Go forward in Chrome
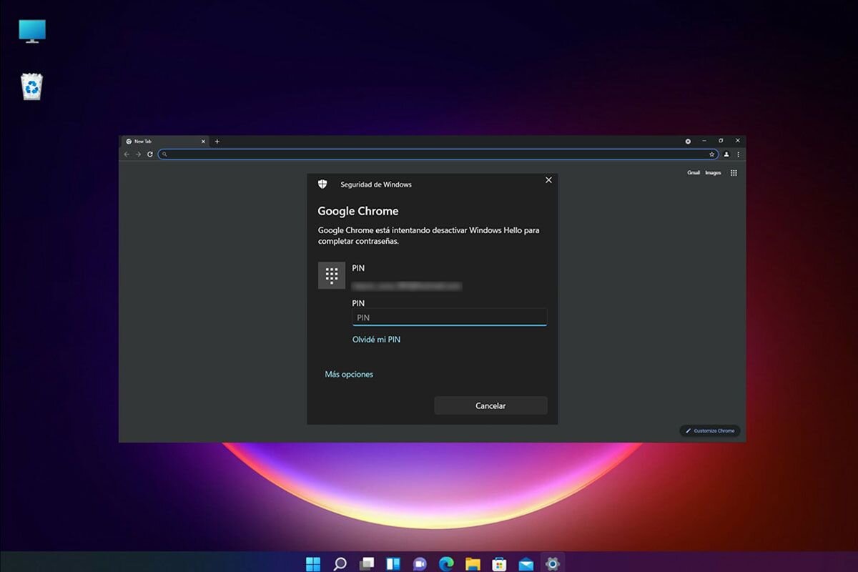This screenshot has height=572, width=858. click(138, 154)
